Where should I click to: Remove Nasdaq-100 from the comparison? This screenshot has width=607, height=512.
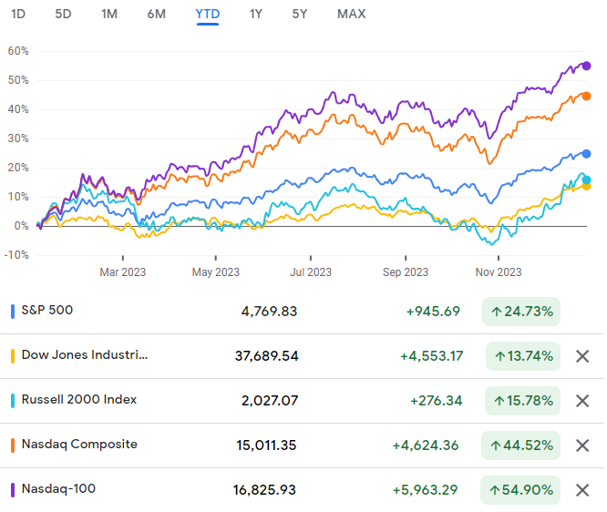[582, 490]
